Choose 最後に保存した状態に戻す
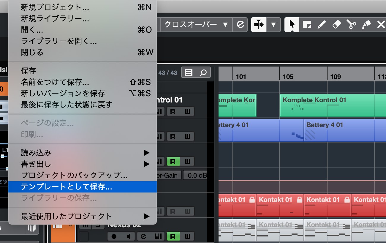 83,105
